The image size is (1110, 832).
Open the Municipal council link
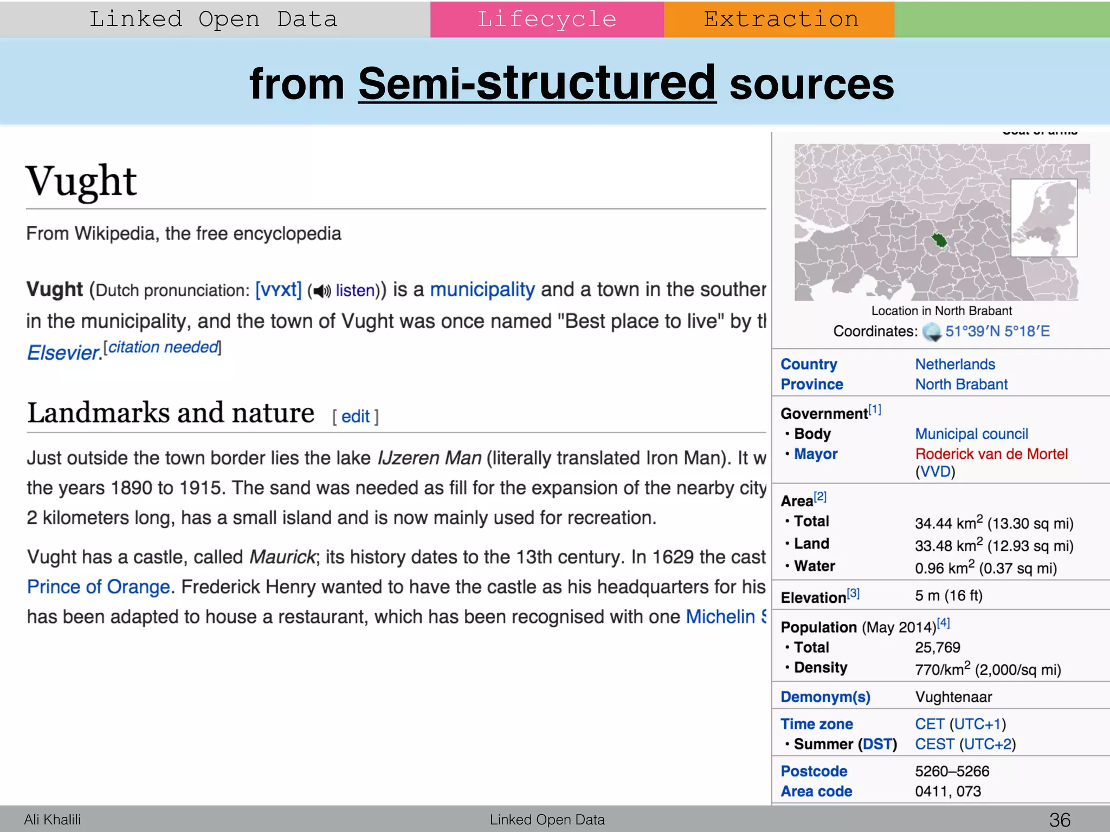click(971, 434)
